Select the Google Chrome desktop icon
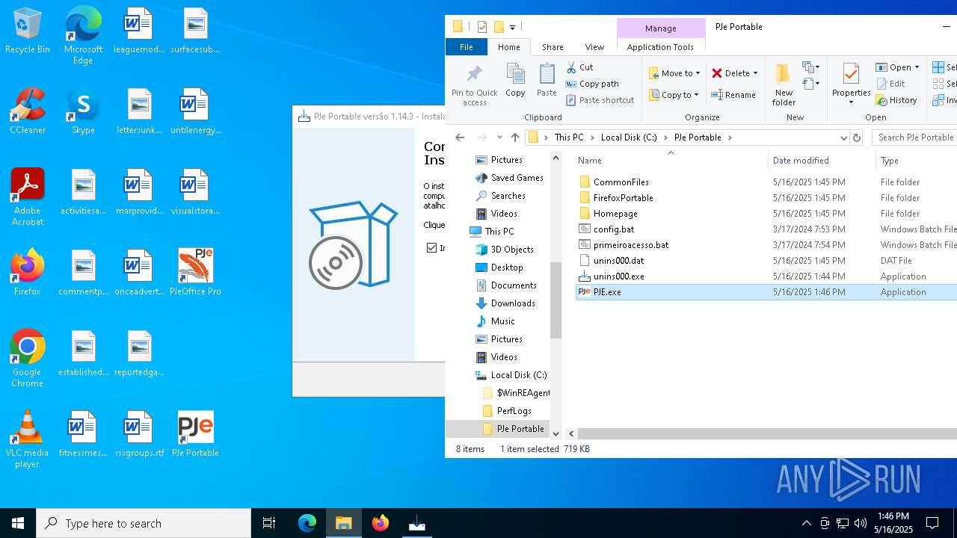957x538 pixels. 28,359
